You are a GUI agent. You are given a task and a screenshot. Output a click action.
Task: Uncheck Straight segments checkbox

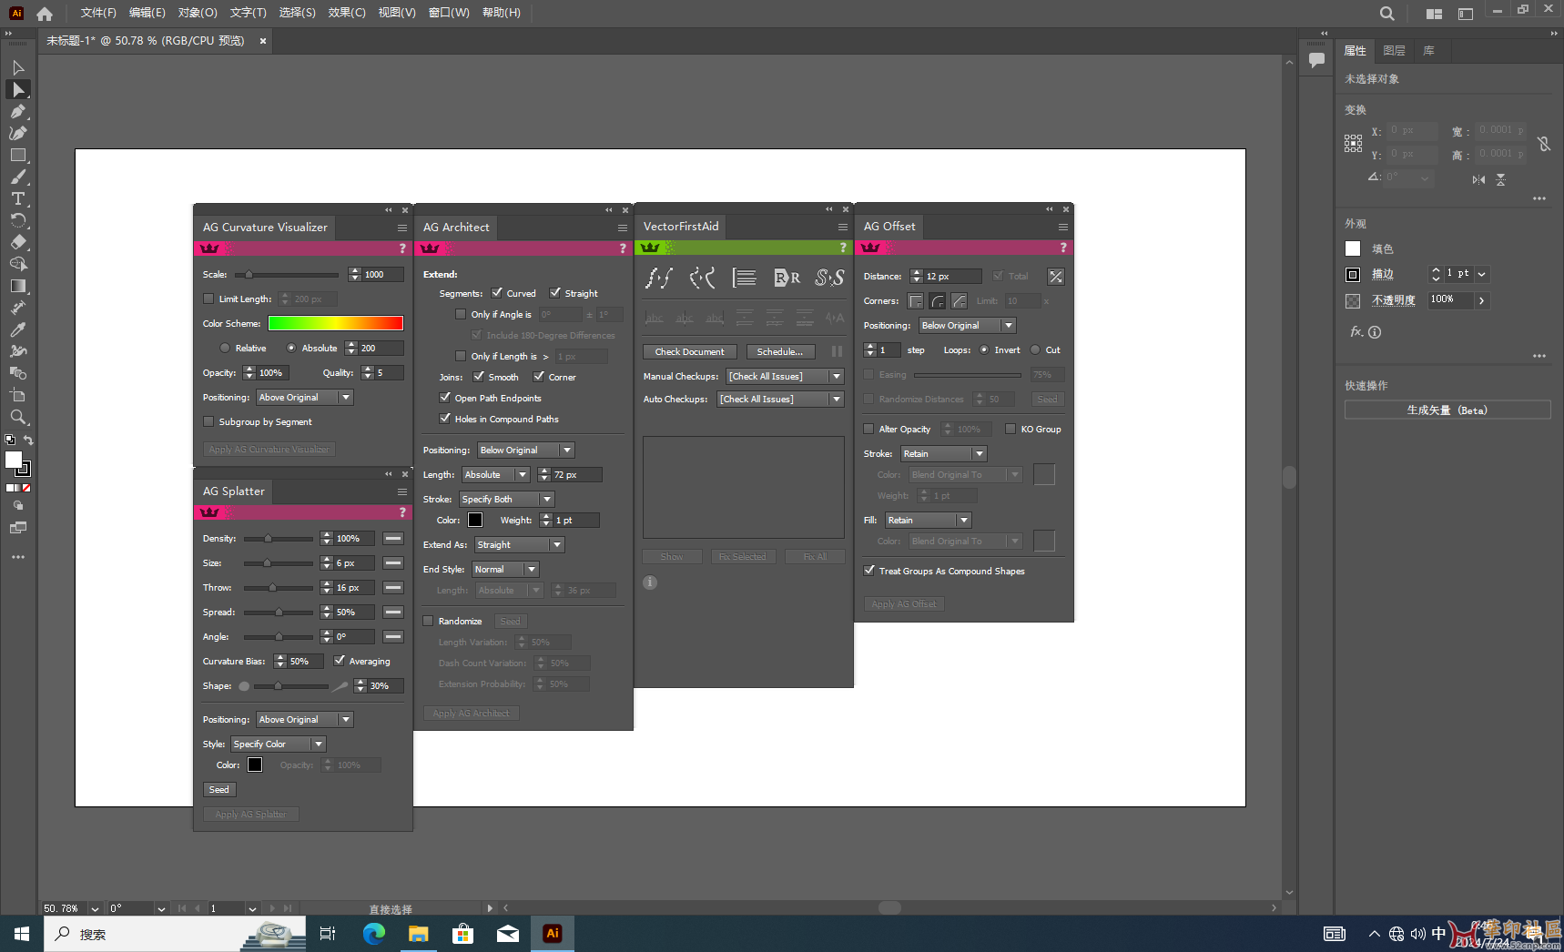(555, 293)
